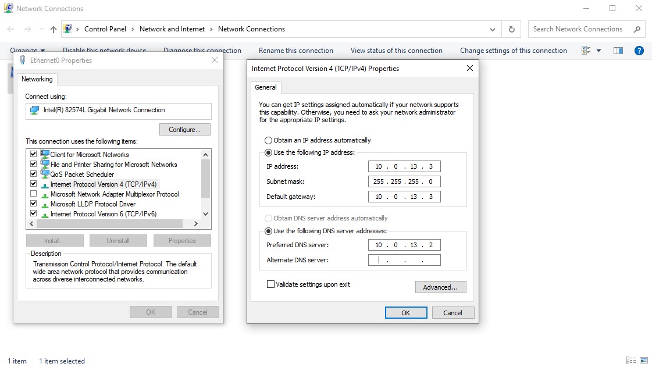Image resolution: width=652 pixels, height=367 pixels.
Task: Click the back navigation arrow
Action: [x=10, y=28]
